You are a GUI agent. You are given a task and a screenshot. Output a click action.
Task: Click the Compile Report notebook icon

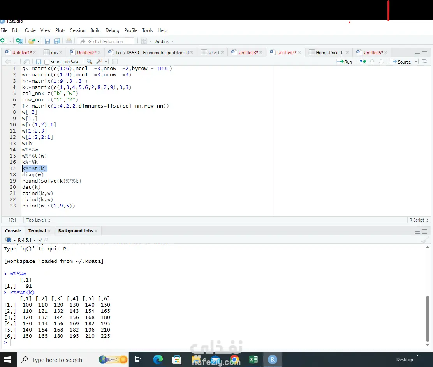coord(115,61)
